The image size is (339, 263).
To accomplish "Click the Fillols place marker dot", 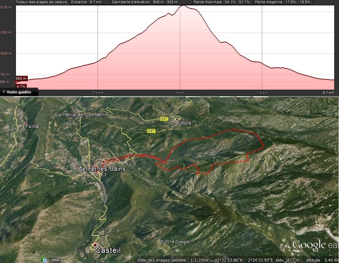I will click(x=177, y=119).
